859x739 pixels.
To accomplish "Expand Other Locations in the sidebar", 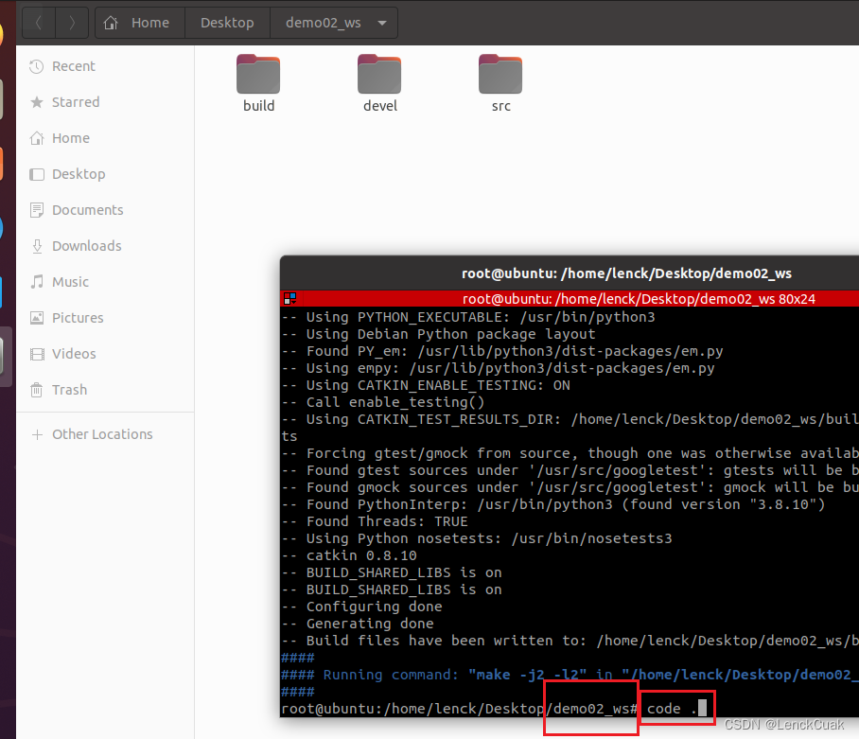I will point(101,434).
